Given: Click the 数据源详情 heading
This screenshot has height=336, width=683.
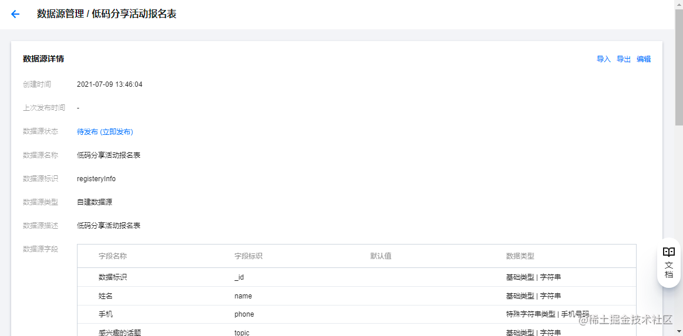Looking at the screenshot, I should tap(43, 59).
